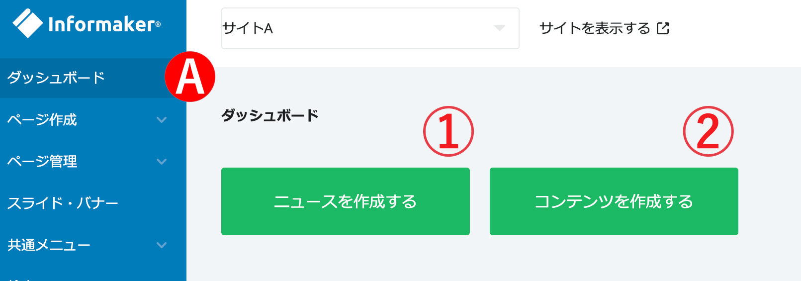Image resolution: width=801 pixels, height=281 pixels.
Task: Click the ダッシュボード page heading
Action: [x=270, y=115]
